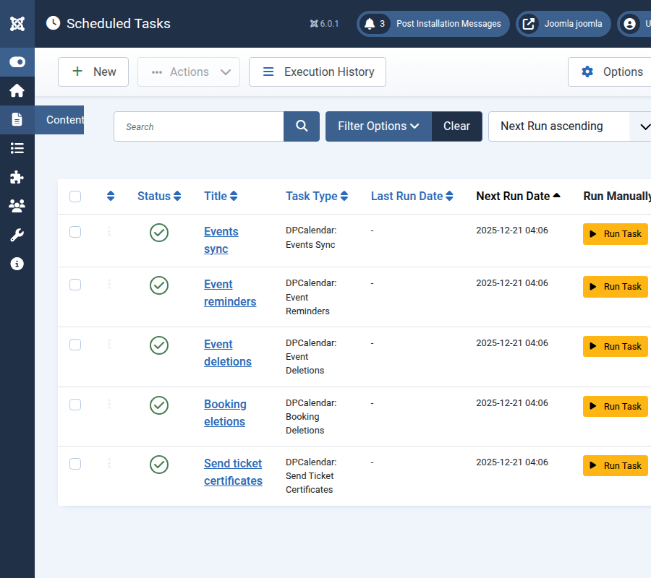
Task: Type in the Search input field
Action: [x=199, y=126]
